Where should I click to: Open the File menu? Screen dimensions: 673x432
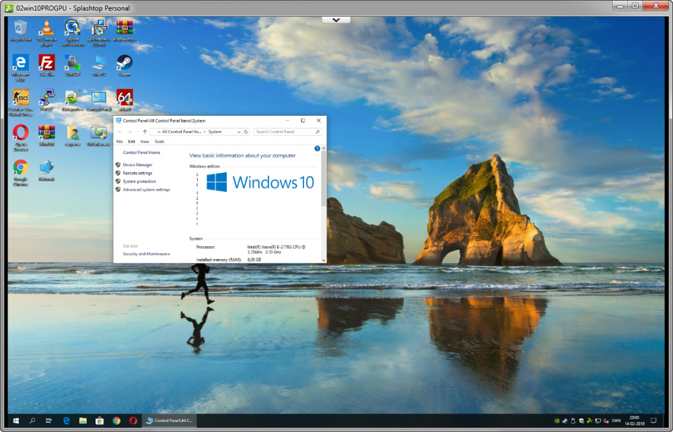pyautogui.click(x=120, y=141)
